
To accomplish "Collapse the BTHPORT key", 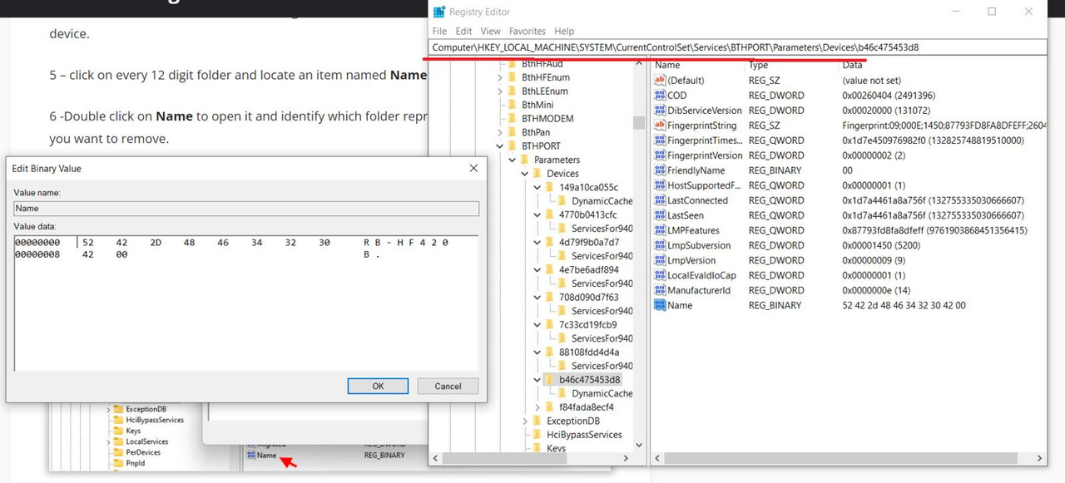I will [x=500, y=145].
